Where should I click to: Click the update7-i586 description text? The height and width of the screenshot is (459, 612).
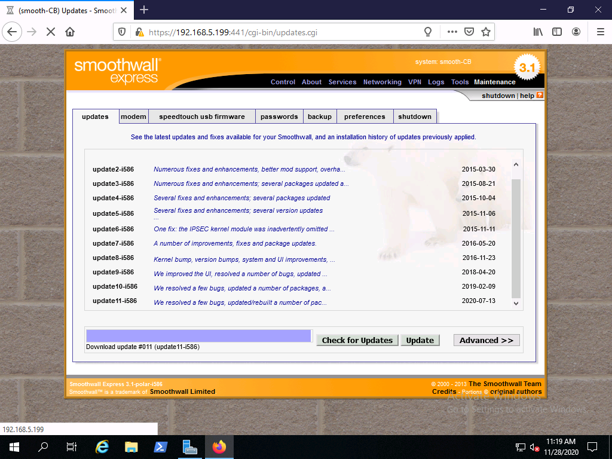[235, 244]
